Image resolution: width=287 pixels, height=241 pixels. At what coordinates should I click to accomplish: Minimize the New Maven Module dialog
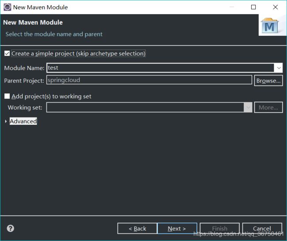click(x=232, y=7)
